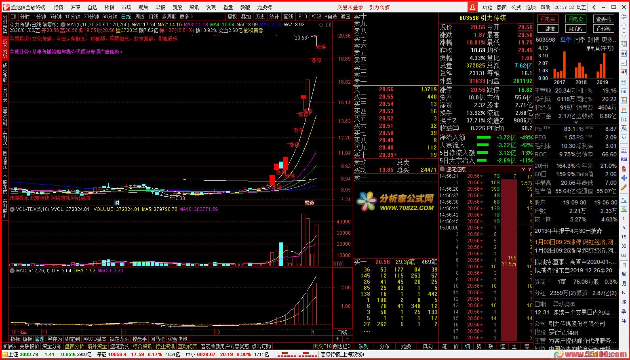The height and width of the screenshot is (360, 630).
Task: Switch to the 周线 weekly period
Action: coord(140,17)
